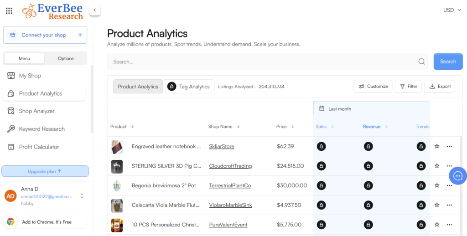The width and height of the screenshot is (467, 236).
Task: Open the chat support bubble
Action: pyautogui.click(x=457, y=176)
